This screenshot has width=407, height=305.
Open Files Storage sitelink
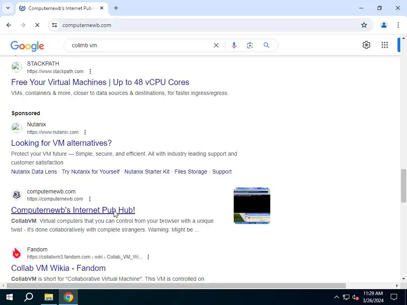191,172
